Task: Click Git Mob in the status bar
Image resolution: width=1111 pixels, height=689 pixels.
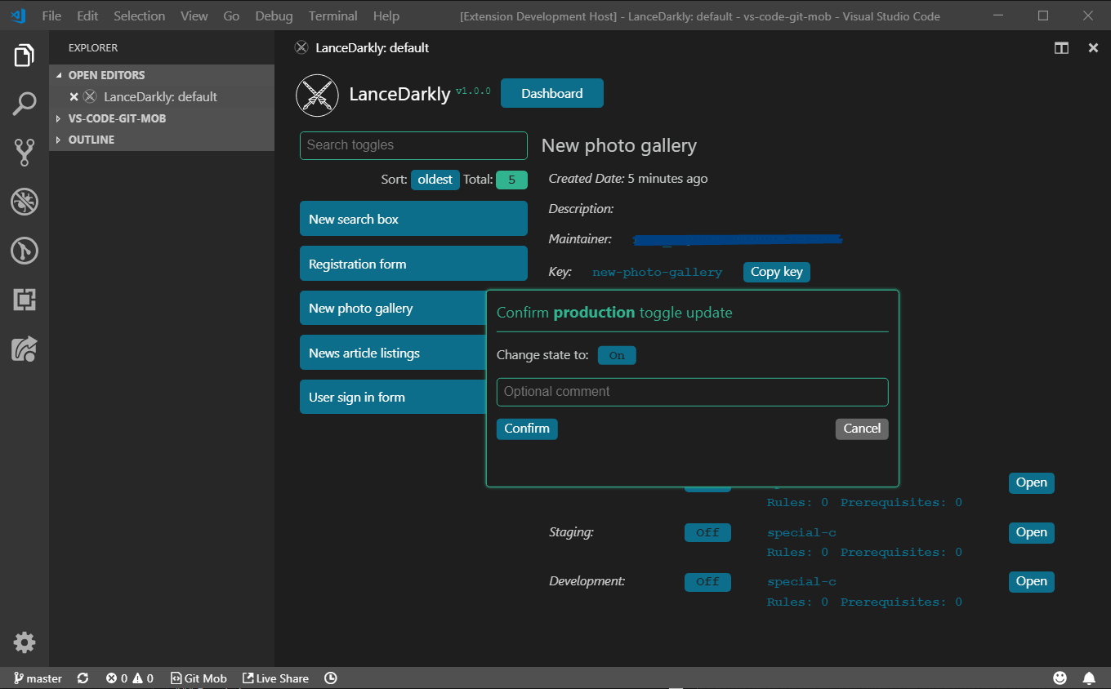Action: (199, 678)
